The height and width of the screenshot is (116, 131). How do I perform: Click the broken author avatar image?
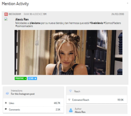click(6, 19)
